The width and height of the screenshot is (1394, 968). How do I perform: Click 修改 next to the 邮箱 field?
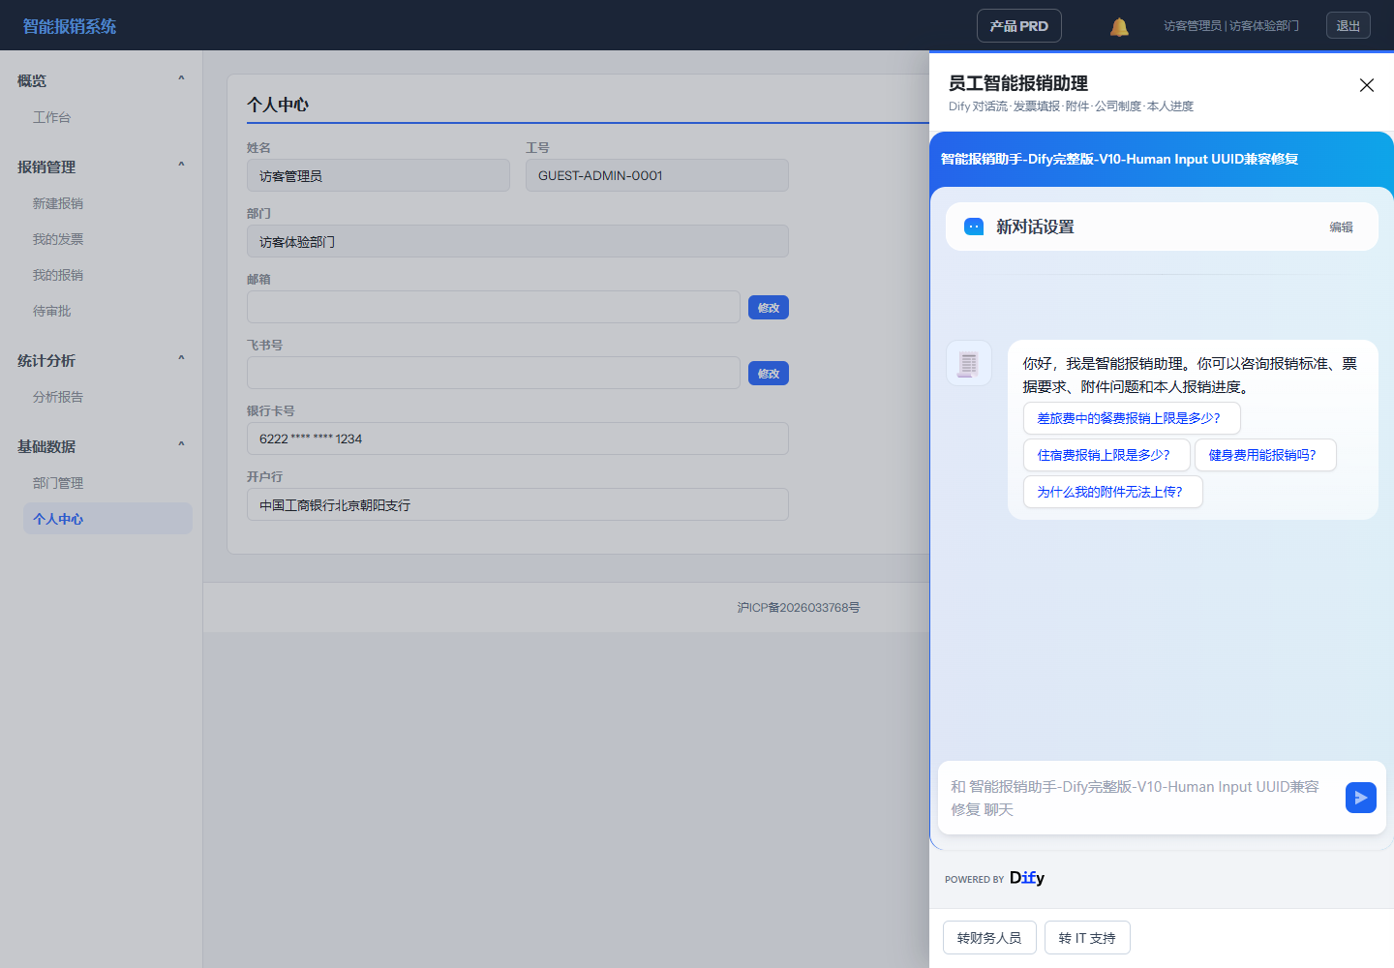(769, 308)
